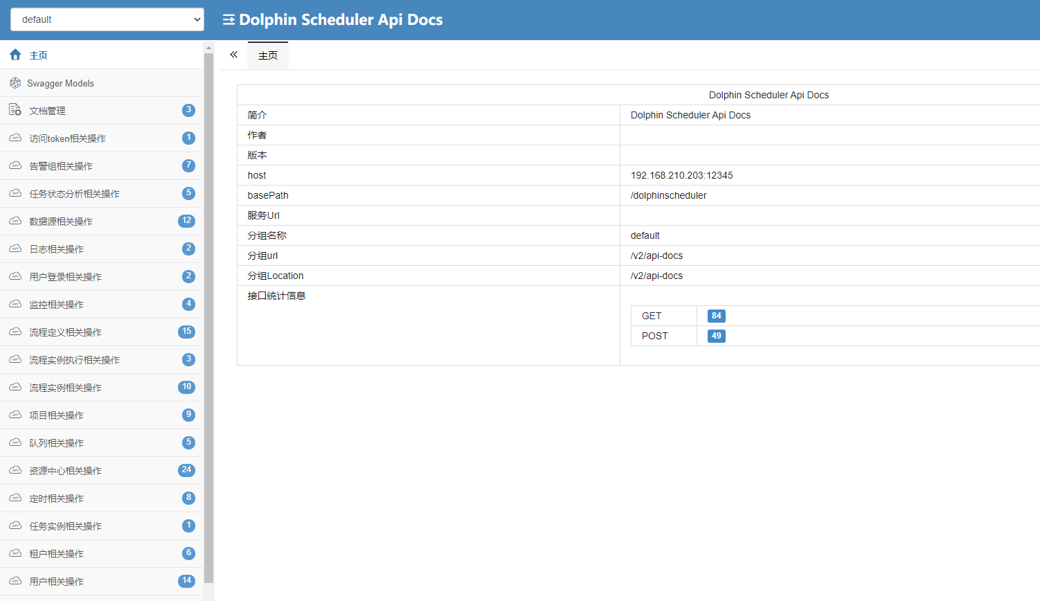Open the default group selector dropdown
This screenshot has width=1040, height=601.
tap(107, 19)
